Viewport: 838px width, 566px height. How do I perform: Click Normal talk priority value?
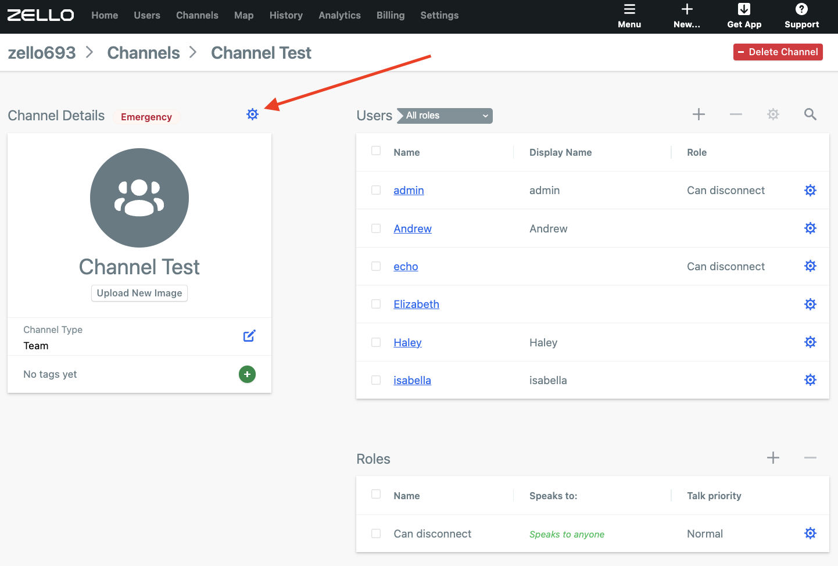705,533
